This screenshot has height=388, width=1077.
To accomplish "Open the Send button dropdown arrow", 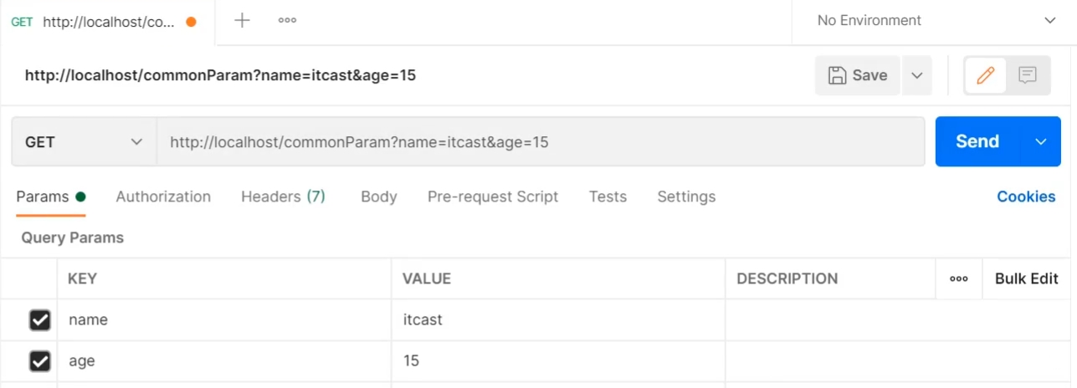I will [1041, 142].
